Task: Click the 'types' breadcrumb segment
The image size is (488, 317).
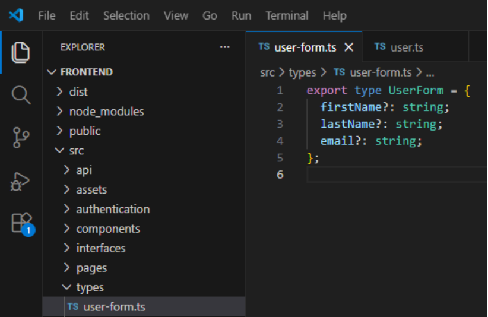Action: (302, 72)
